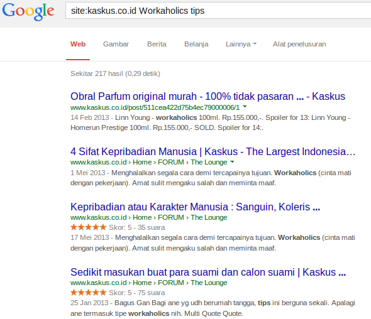Click the www.kaskus.co.id/post/511cea422d75b4ec79000006/1 URL
This screenshot has height=319, width=371.
[x=155, y=107]
